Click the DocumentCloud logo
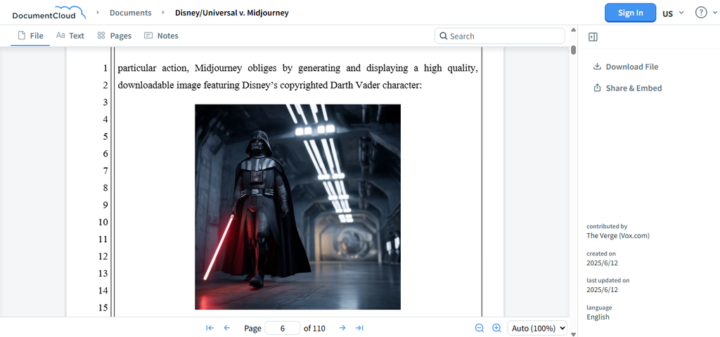This screenshot has height=337, width=720. point(49,13)
